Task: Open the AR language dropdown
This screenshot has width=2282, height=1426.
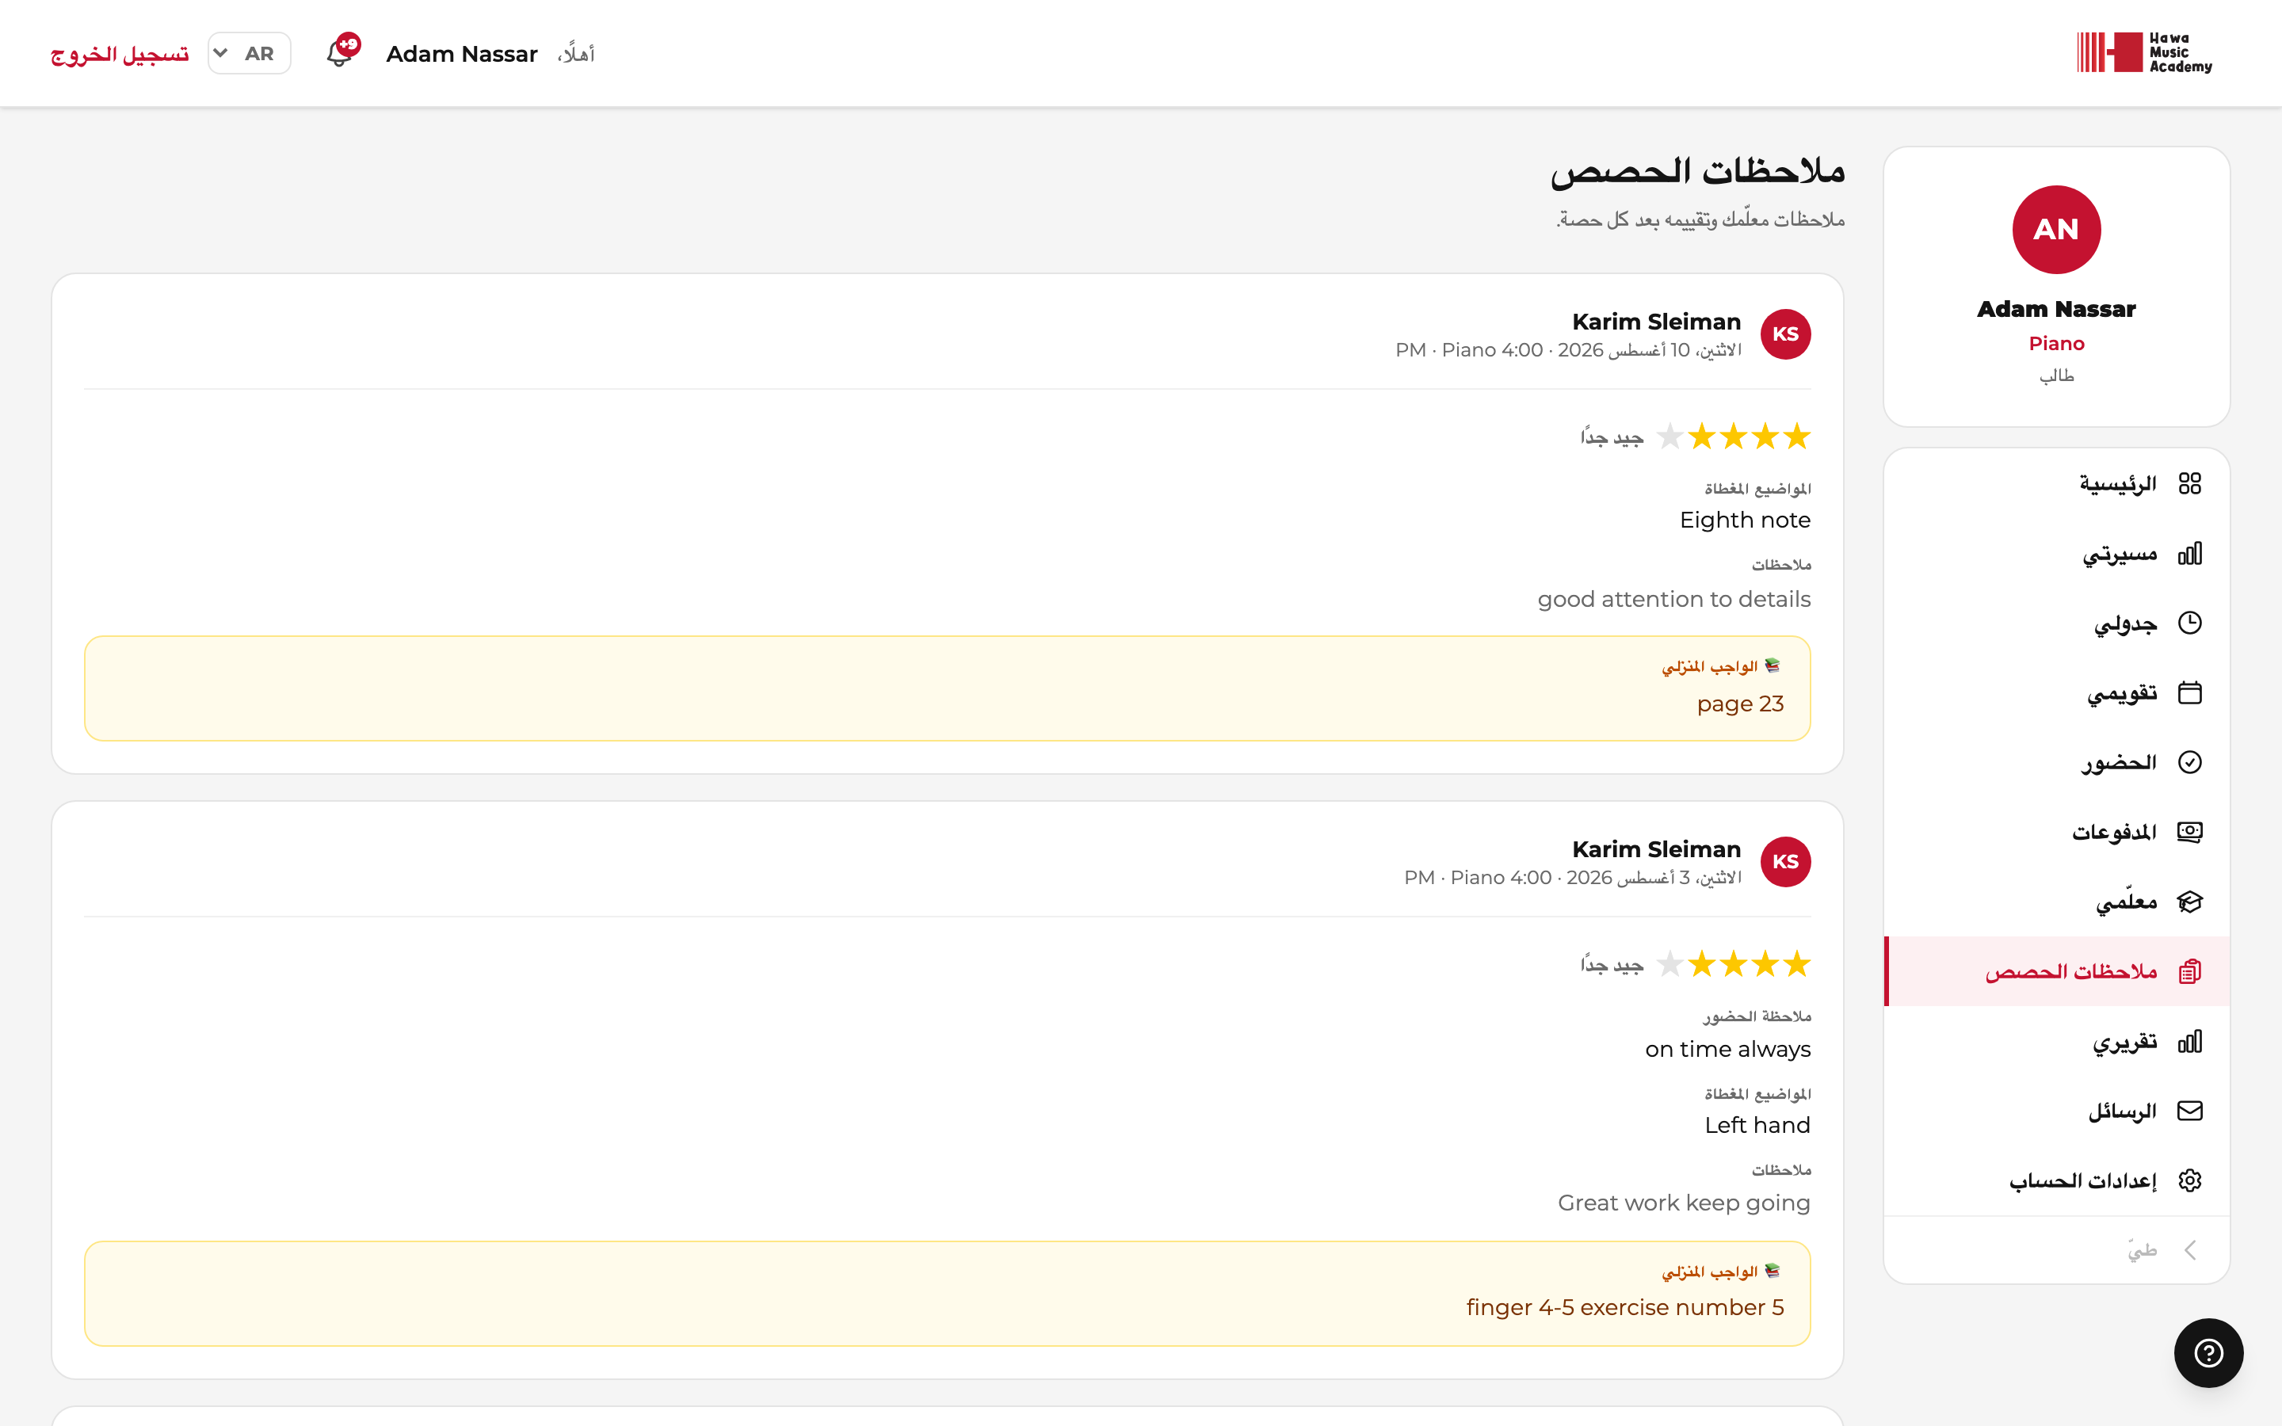Action: point(249,54)
